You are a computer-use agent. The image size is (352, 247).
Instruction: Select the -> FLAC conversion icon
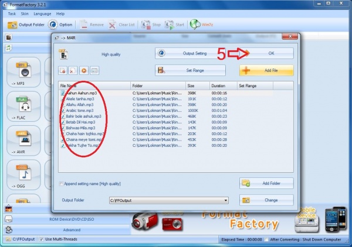pos(24,107)
